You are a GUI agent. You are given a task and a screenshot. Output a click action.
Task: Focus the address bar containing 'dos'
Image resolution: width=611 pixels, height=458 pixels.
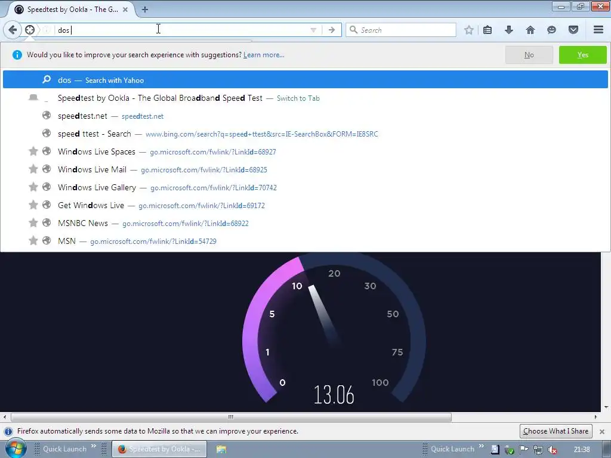[x=179, y=30]
